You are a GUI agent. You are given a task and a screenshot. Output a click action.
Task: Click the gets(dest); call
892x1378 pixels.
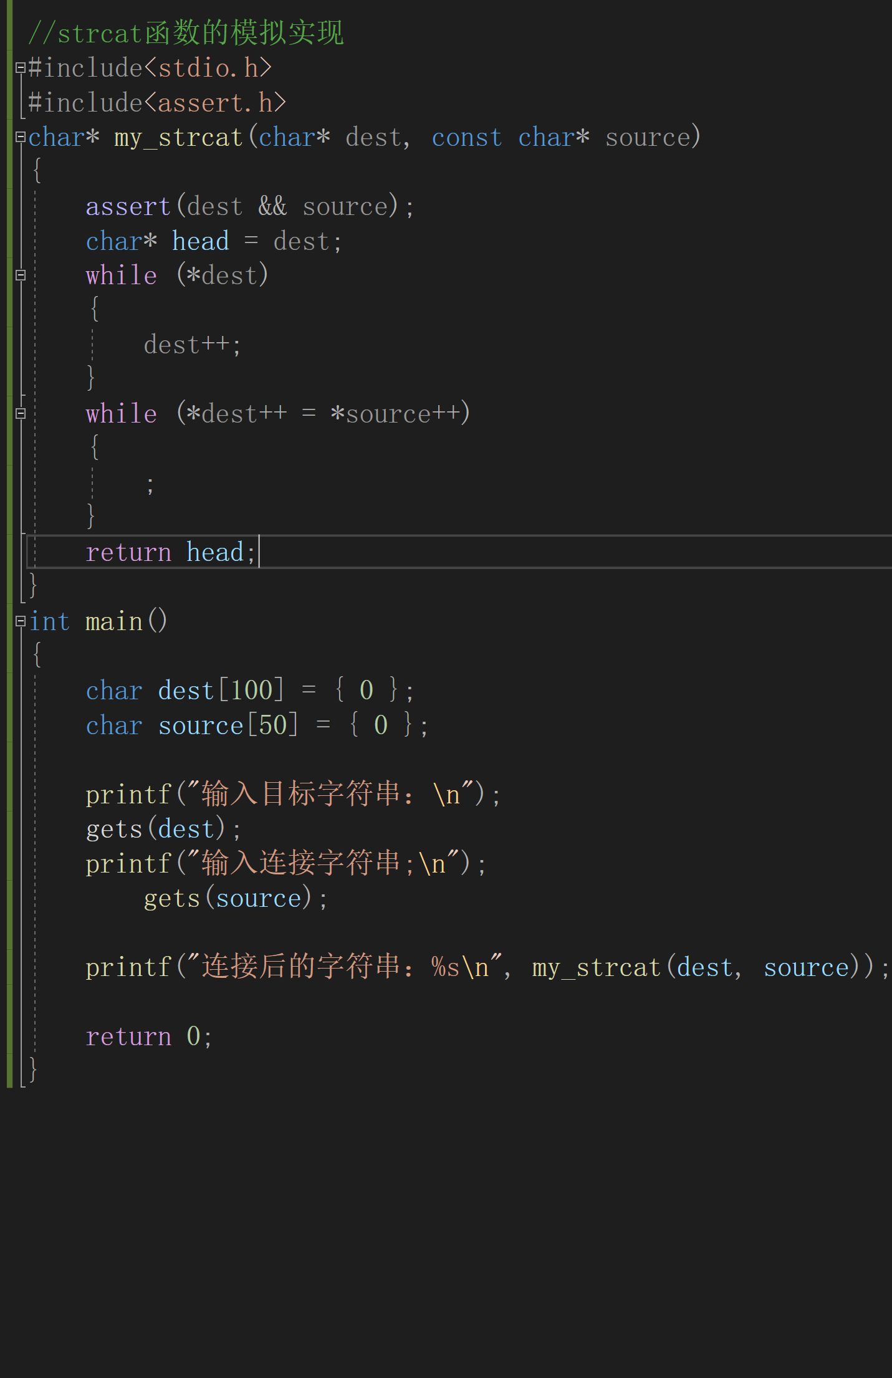pyautogui.click(x=163, y=829)
